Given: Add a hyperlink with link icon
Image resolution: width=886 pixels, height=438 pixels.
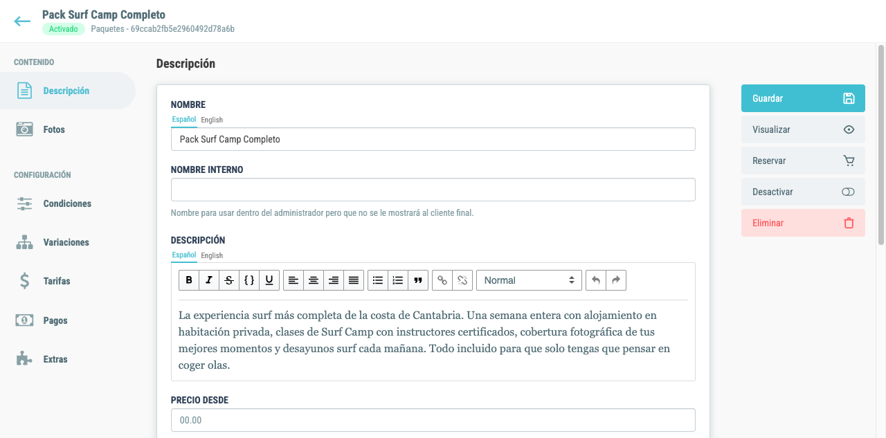Looking at the screenshot, I should click(x=442, y=280).
